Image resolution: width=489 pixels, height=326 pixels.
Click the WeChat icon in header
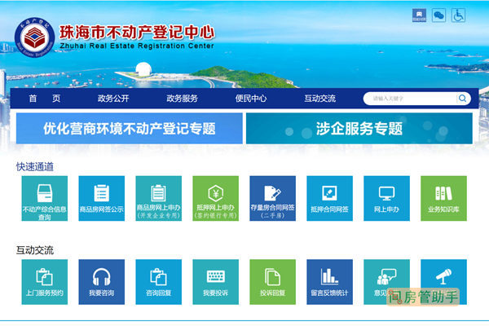tap(438, 15)
